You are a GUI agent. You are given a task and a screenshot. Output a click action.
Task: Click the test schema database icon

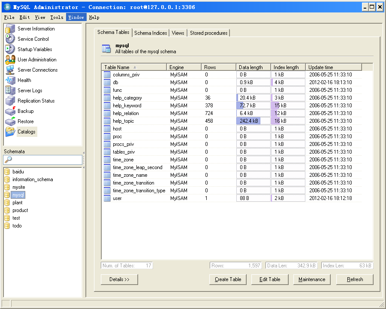click(x=7, y=218)
